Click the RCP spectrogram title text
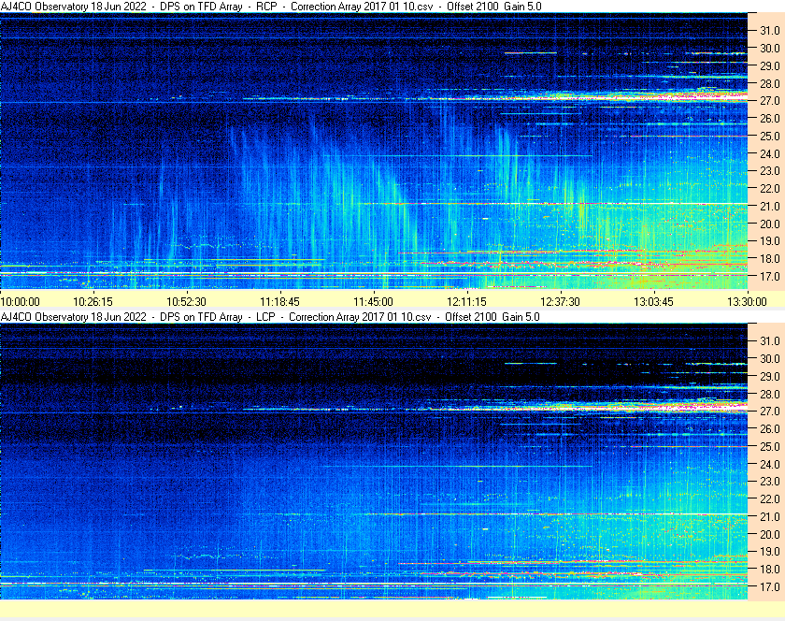The image size is (785, 621). click(271, 7)
